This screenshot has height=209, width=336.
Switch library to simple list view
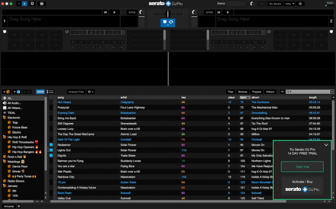[x=40, y=92]
